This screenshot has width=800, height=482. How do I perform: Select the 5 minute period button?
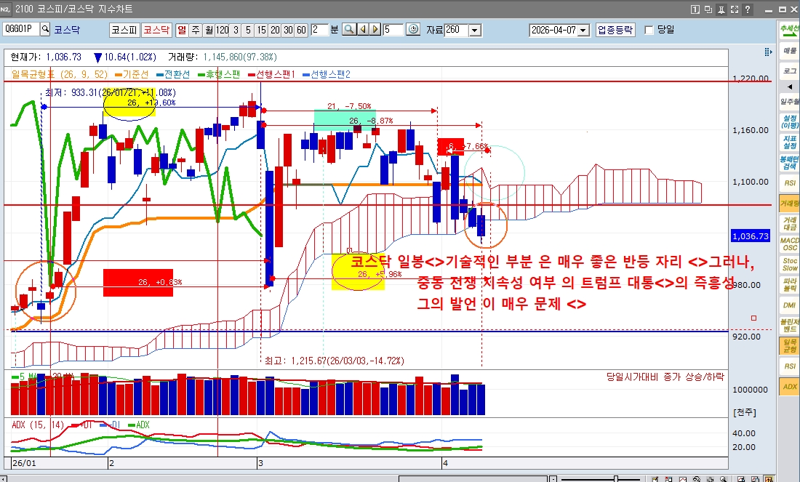point(249,30)
